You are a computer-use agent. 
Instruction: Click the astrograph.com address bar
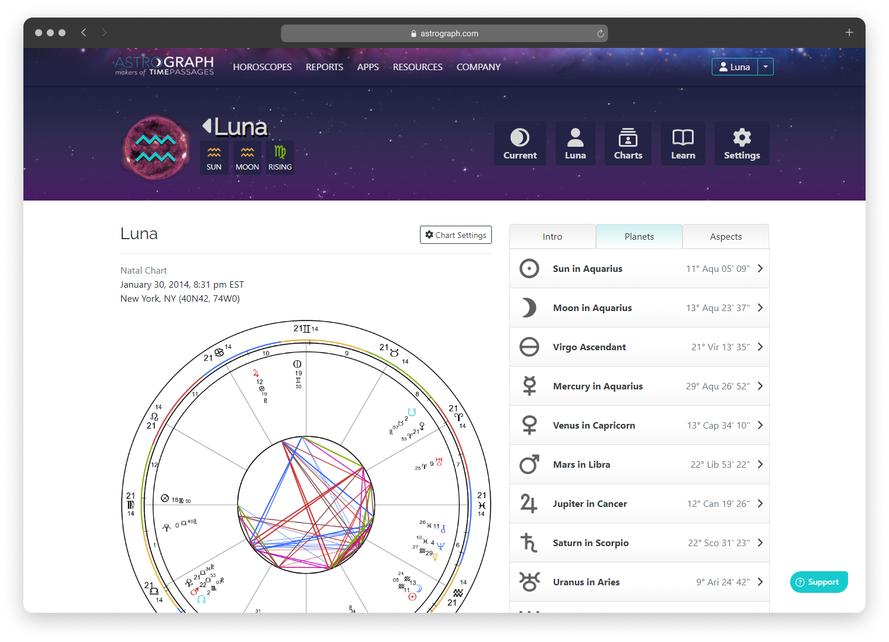(444, 33)
